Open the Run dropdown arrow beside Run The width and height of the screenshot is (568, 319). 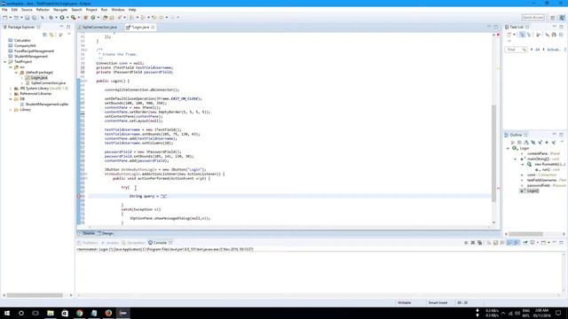coord(67,18)
